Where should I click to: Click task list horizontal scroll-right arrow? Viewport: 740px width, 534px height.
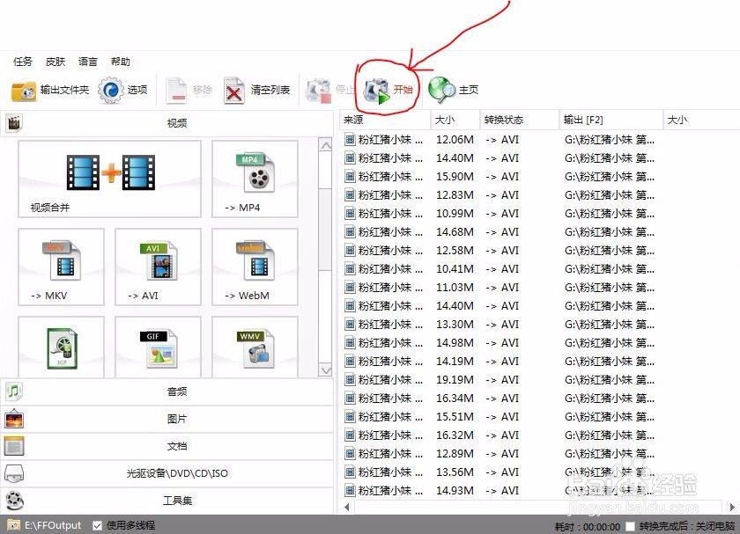pos(732,507)
